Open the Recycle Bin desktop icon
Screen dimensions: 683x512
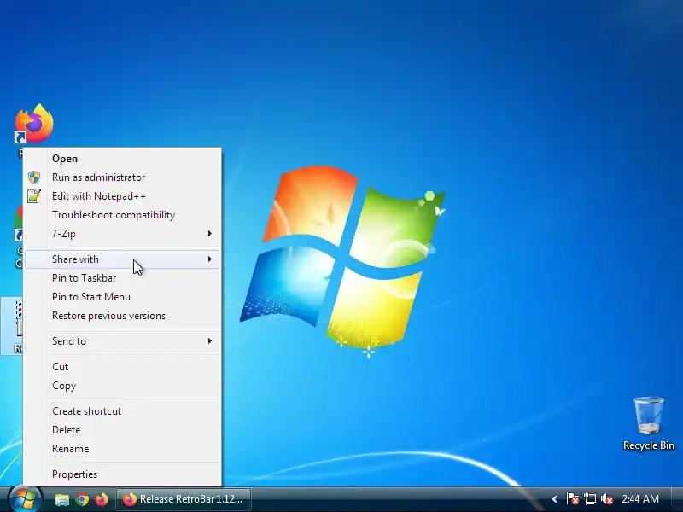(649, 423)
